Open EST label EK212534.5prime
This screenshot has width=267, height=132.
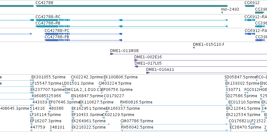coord(243,114)
